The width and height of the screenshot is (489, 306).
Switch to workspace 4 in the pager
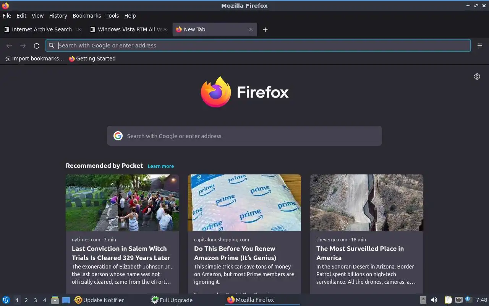tap(44, 300)
